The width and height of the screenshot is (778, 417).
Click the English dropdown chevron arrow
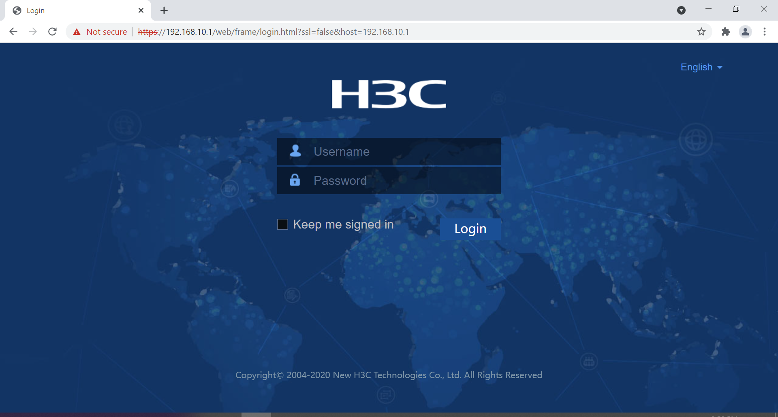pyautogui.click(x=720, y=68)
